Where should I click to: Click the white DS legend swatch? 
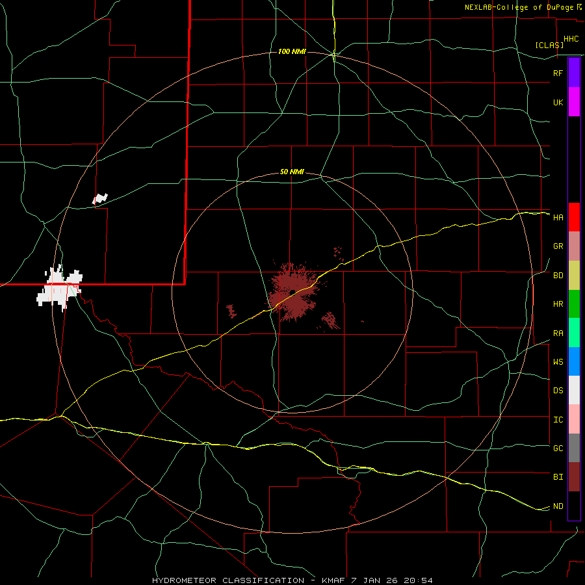(x=574, y=390)
